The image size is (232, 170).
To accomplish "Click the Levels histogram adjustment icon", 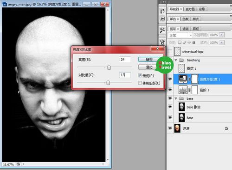I will point(183,90).
